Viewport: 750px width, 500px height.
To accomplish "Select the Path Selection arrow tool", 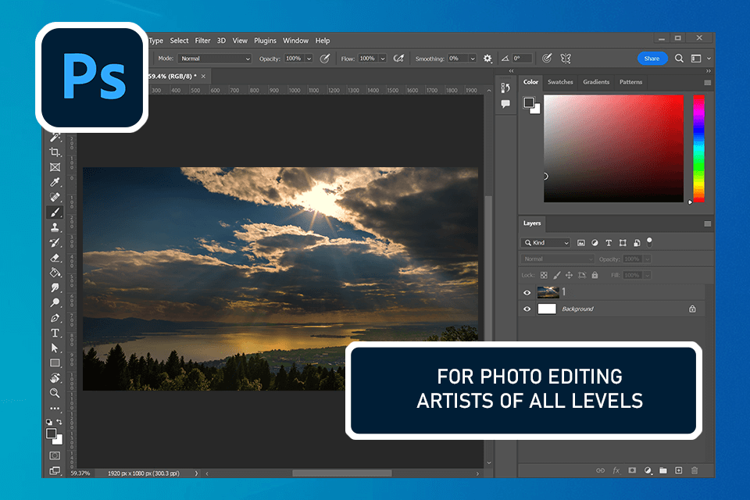I will pyautogui.click(x=55, y=348).
